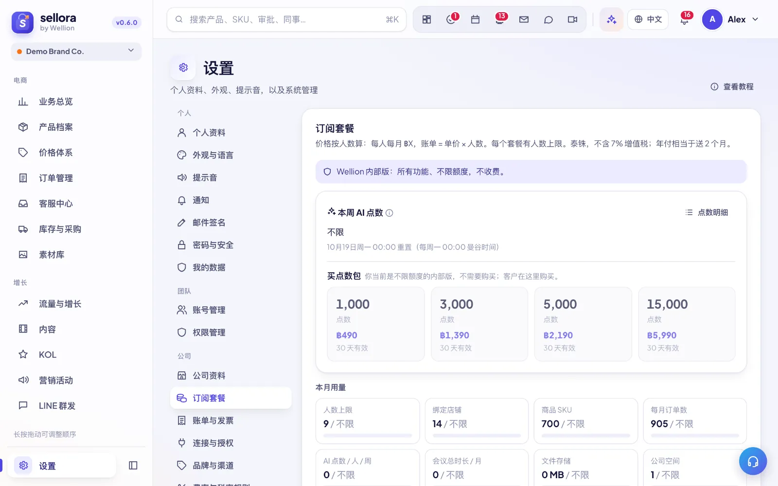Select 账单与发票 settings tab
This screenshot has height=486, width=778.
pos(231,420)
